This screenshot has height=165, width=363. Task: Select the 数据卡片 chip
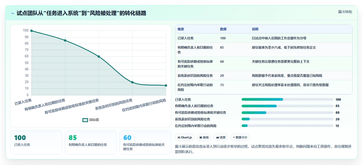pyautogui.click(x=240, y=137)
